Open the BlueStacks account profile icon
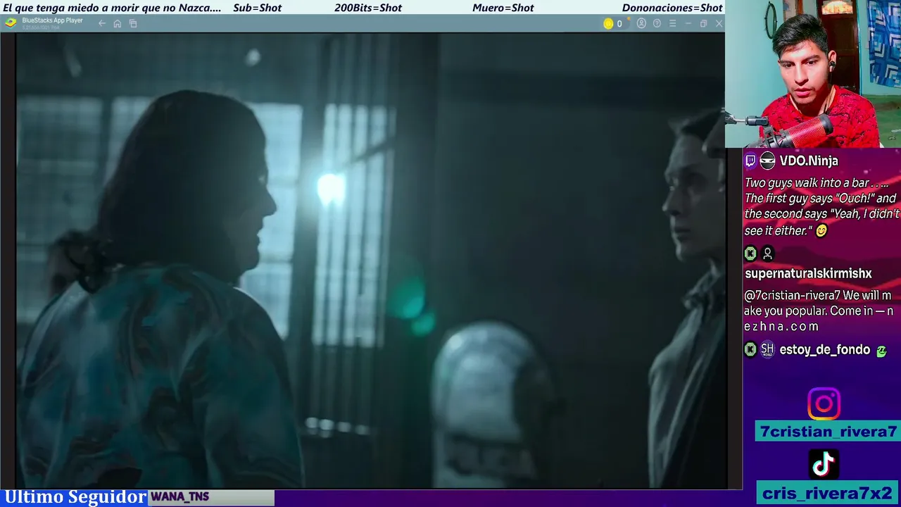Screen dimensions: 901x507 pyautogui.click(x=641, y=23)
